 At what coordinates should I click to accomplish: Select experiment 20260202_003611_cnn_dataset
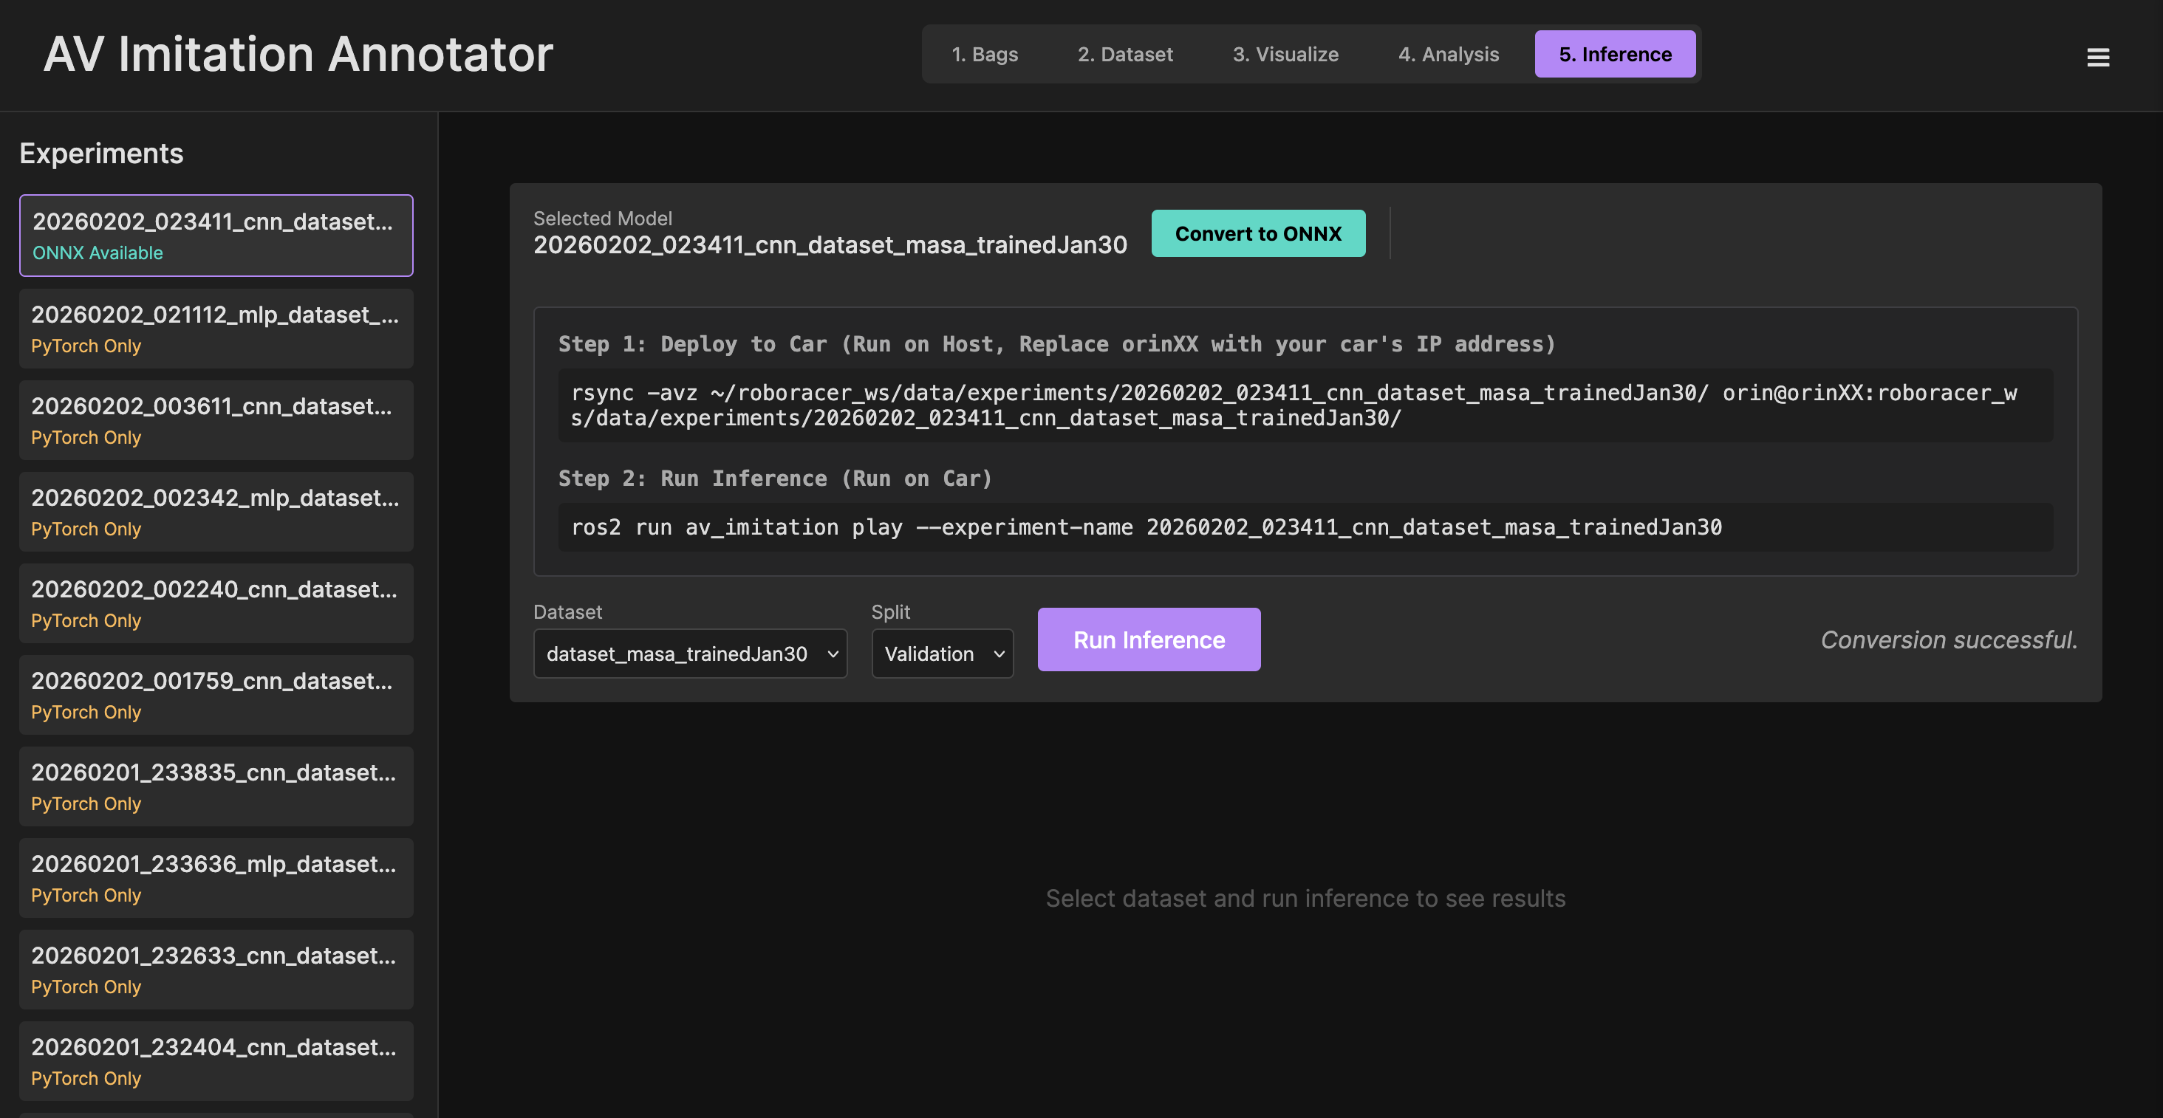pyautogui.click(x=216, y=420)
